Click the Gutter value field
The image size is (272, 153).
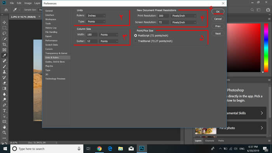click(92, 41)
